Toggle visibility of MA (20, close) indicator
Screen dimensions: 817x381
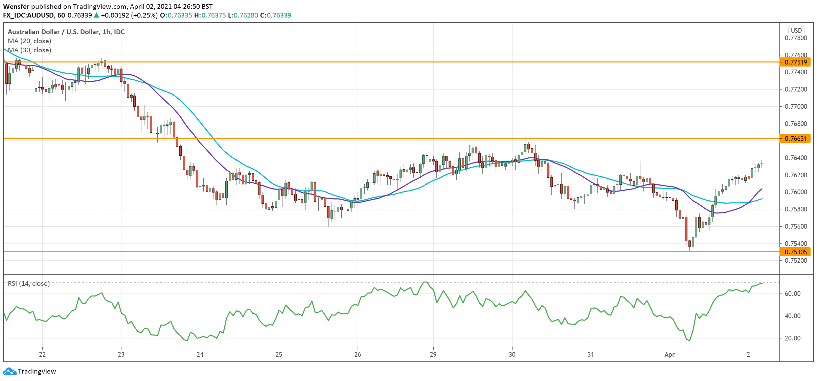click(x=29, y=41)
